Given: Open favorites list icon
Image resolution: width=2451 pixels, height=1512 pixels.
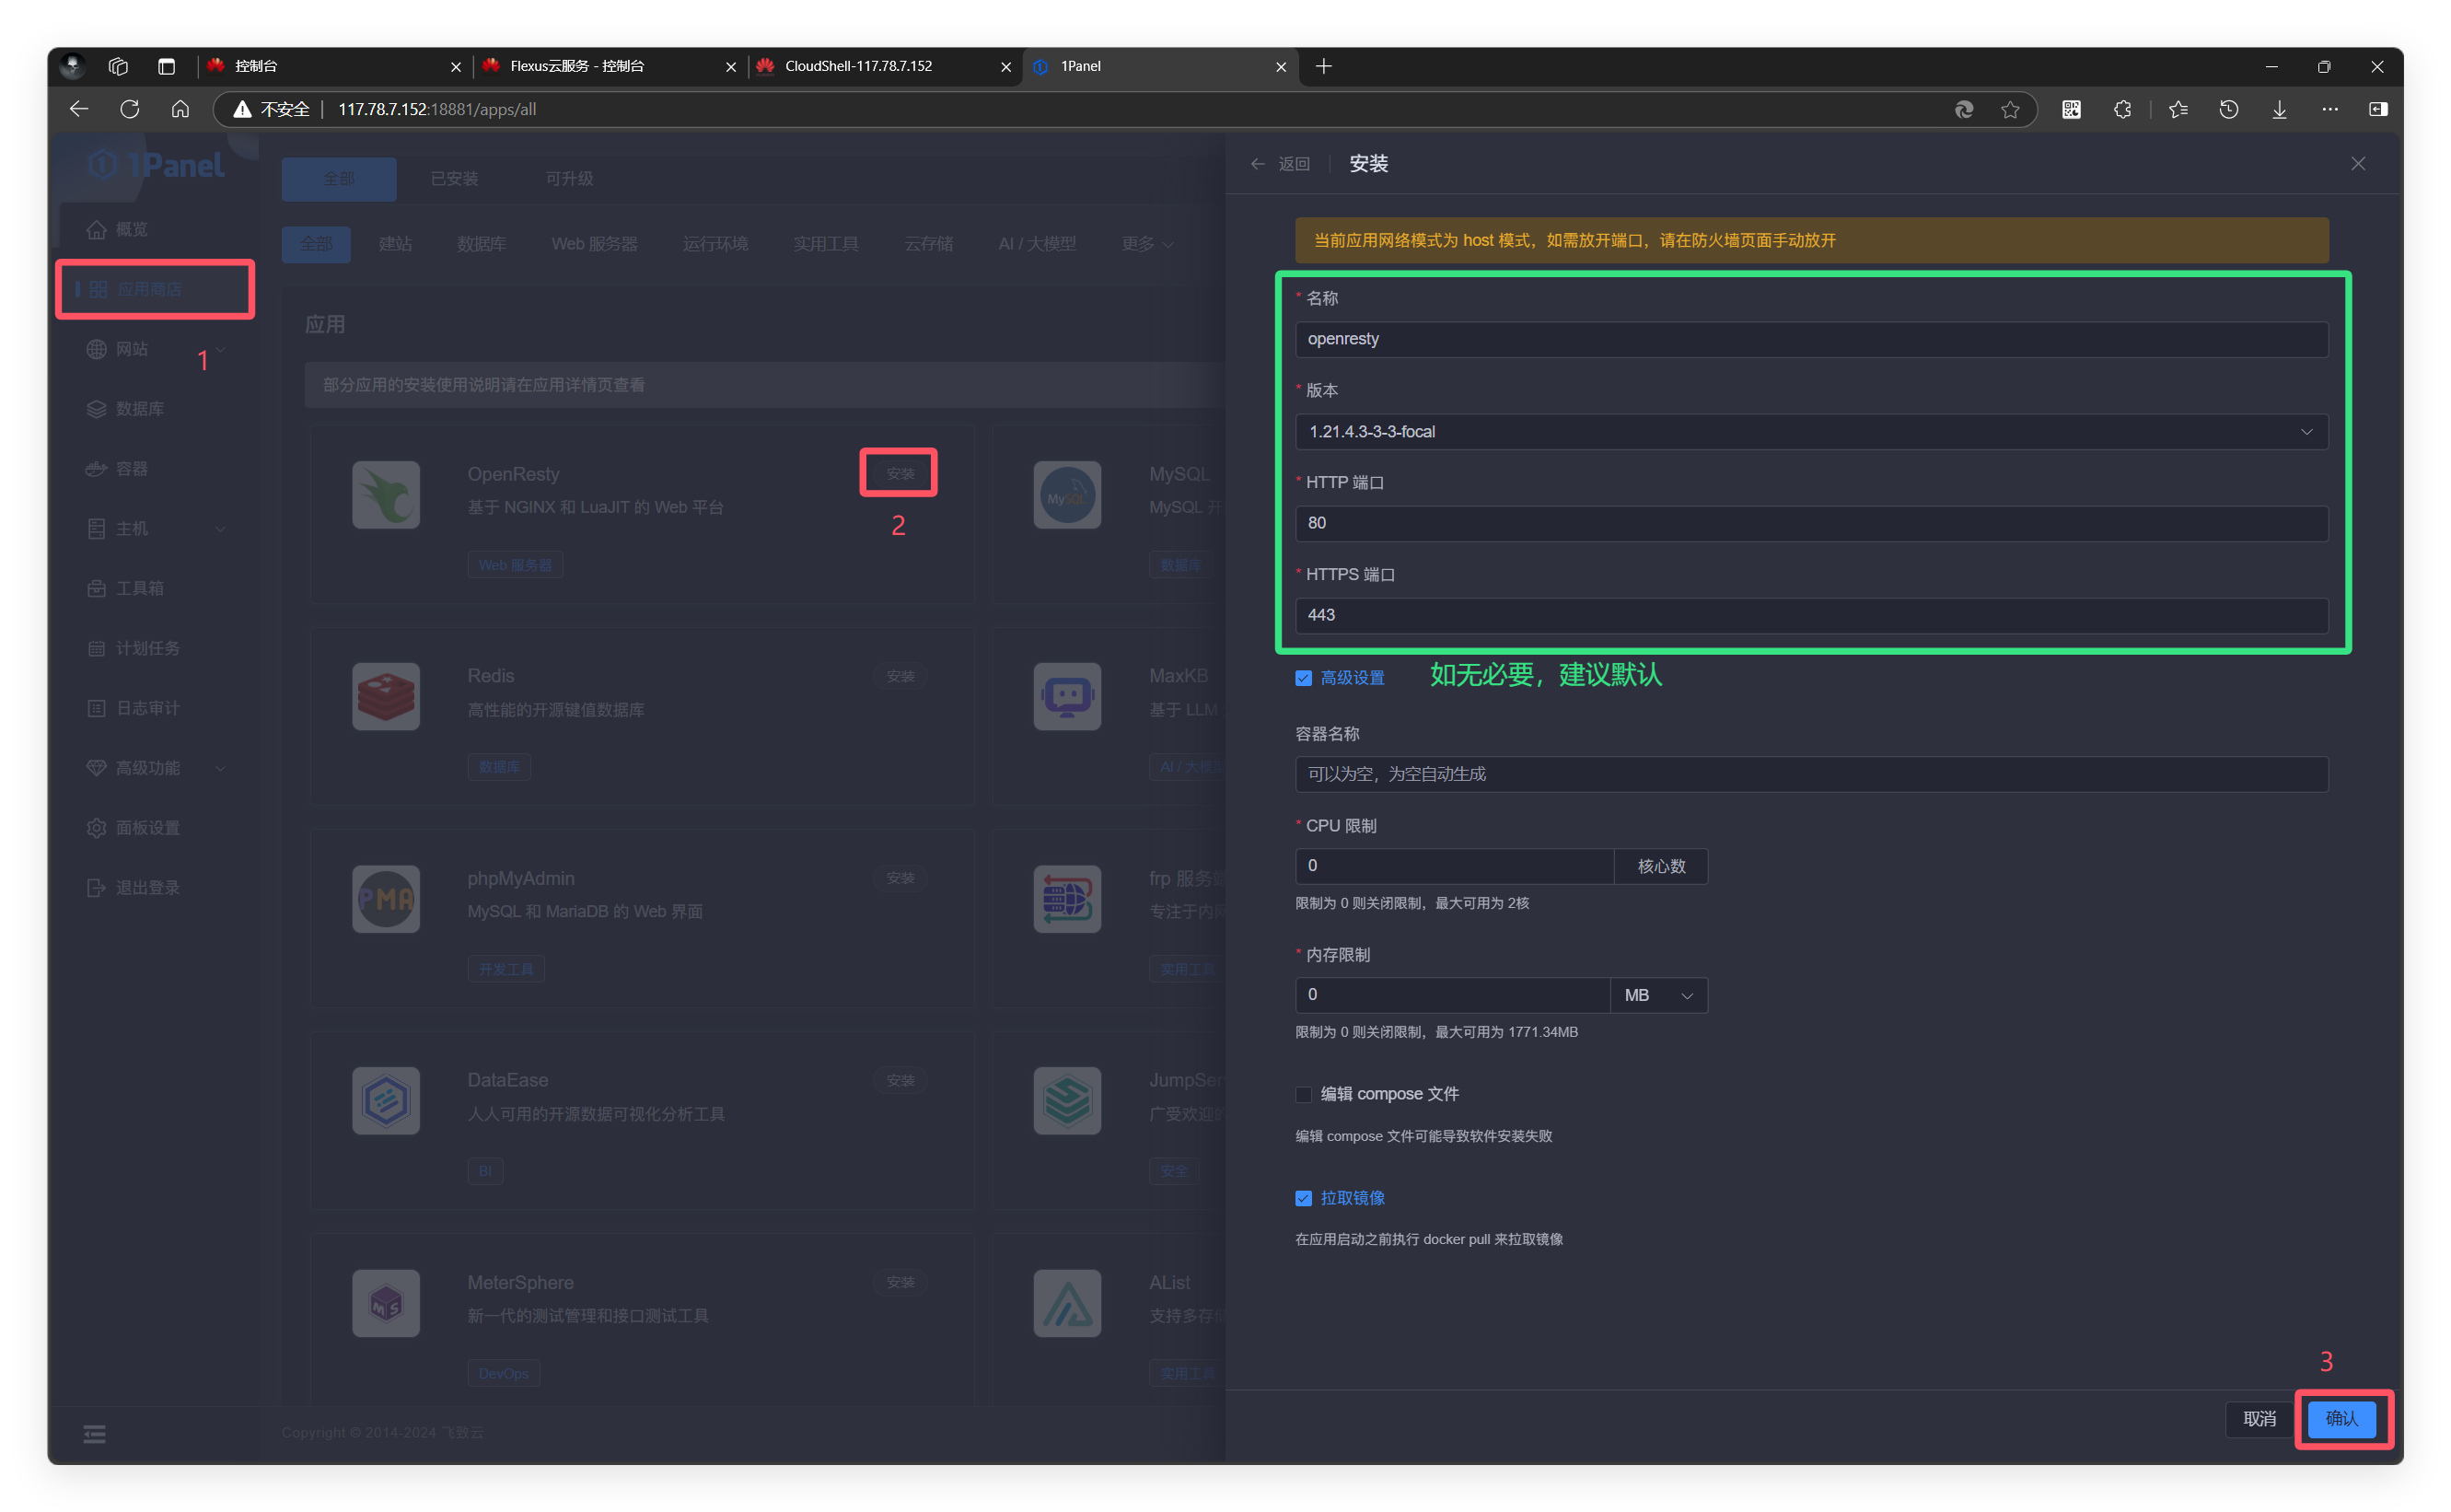Looking at the screenshot, I should click(x=2178, y=109).
